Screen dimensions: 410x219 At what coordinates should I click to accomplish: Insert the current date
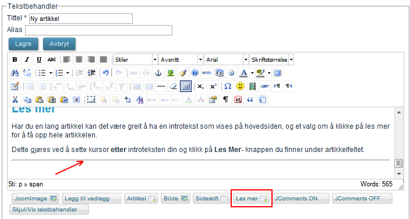point(219,73)
